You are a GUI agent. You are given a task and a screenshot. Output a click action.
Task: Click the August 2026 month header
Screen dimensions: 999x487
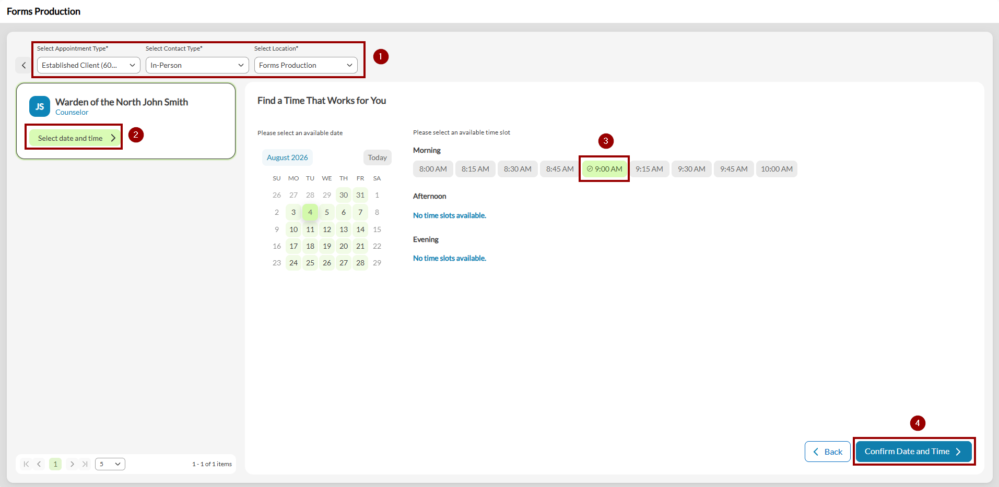pos(287,157)
